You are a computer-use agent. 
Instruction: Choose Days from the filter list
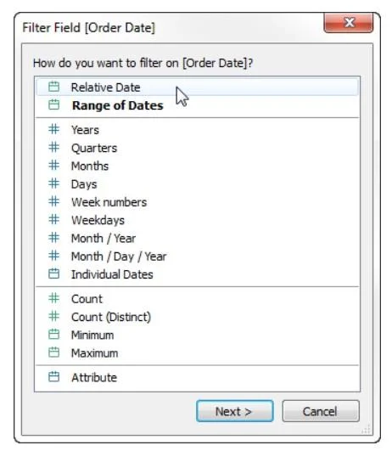[197, 184]
